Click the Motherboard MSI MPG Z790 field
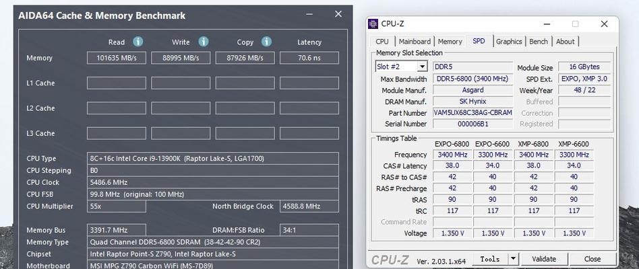 (213, 265)
